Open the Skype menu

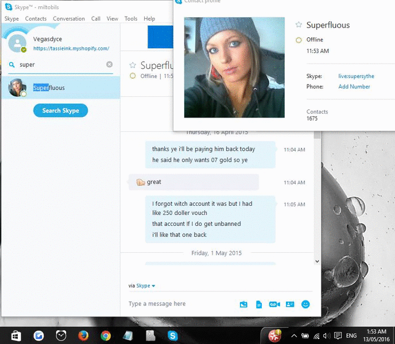[11, 18]
